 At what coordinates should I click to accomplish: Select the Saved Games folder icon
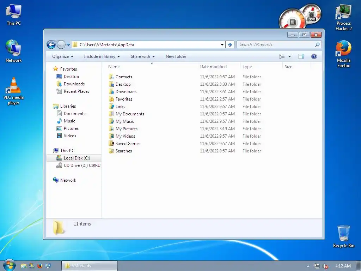[111, 143]
